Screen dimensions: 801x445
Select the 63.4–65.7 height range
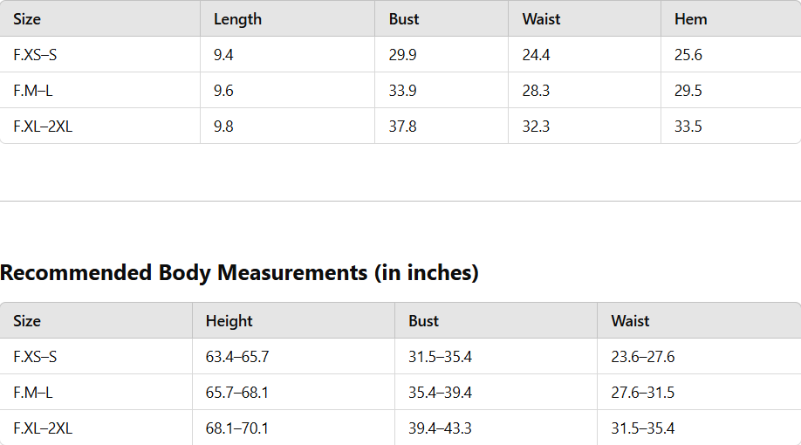(237, 357)
